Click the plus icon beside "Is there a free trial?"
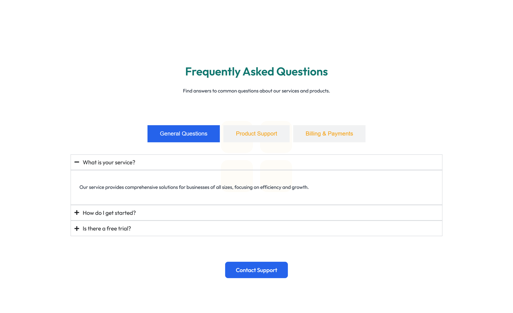 point(77,228)
